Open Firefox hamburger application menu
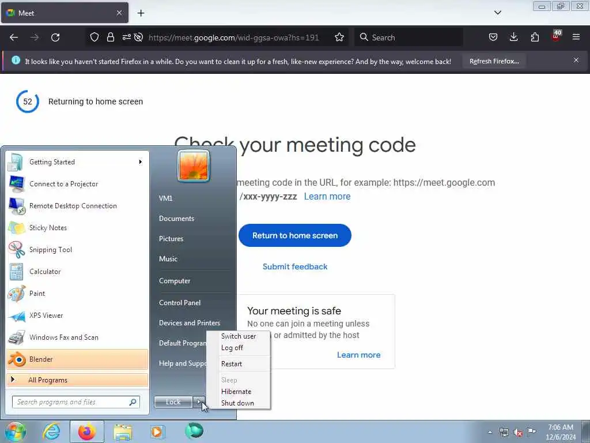The height and width of the screenshot is (443, 590). click(576, 37)
